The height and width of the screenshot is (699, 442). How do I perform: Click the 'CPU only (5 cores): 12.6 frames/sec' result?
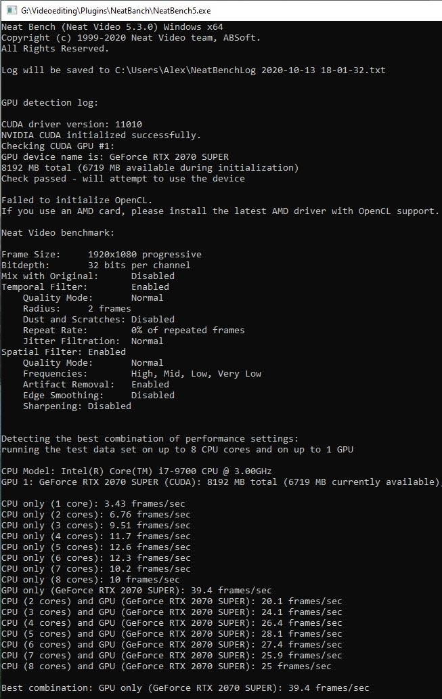click(x=96, y=547)
